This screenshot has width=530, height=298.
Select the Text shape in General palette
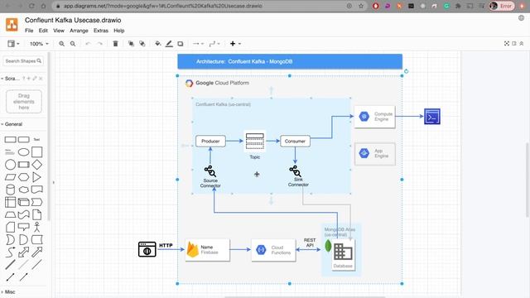tap(36, 139)
